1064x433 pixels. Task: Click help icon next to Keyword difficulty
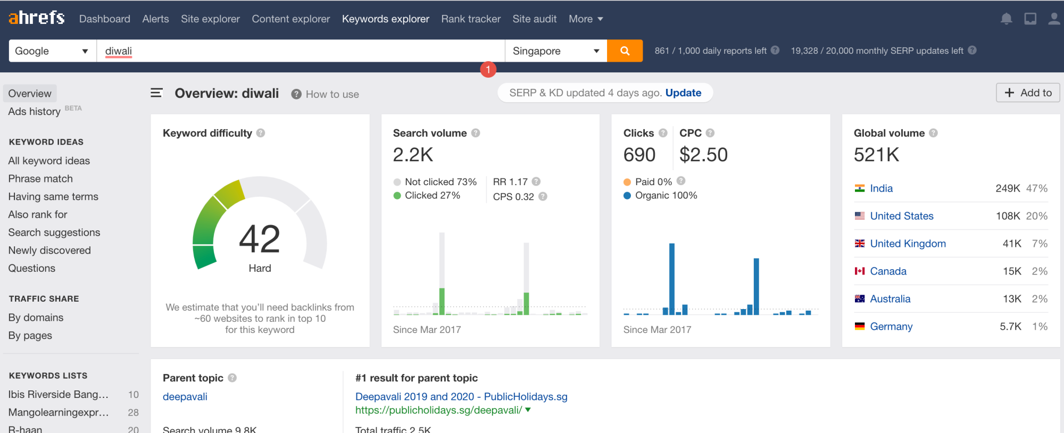click(x=261, y=133)
